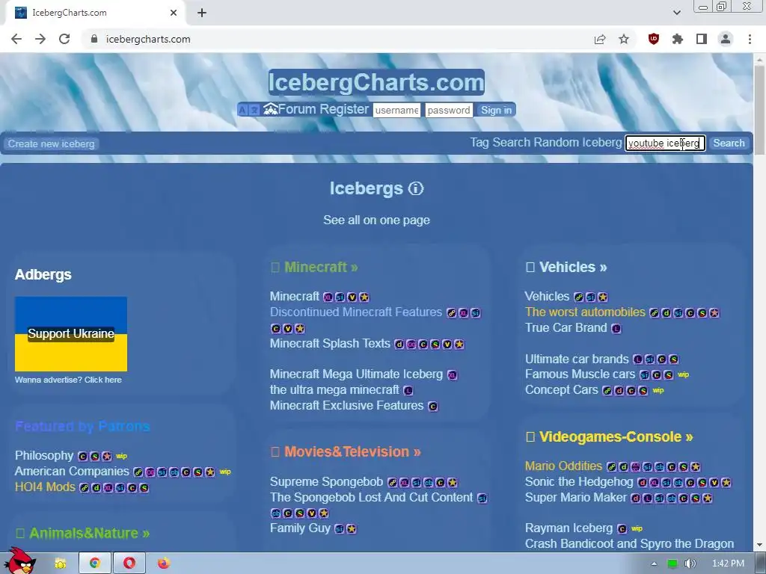Open Discontinued Minecraft Features iceberg
This screenshot has height=574, width=766.
[x=355, y=312]
